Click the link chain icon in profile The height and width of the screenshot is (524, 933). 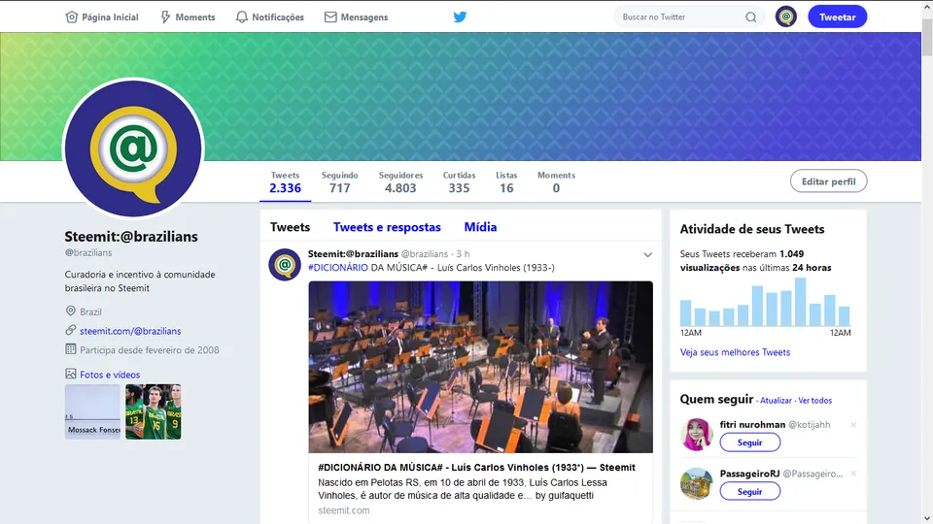coord(70,330)
